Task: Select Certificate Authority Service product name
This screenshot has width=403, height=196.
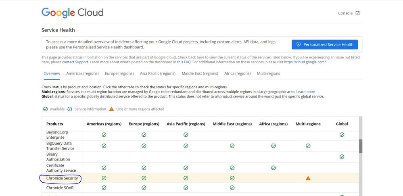Action: coord(61,168)
